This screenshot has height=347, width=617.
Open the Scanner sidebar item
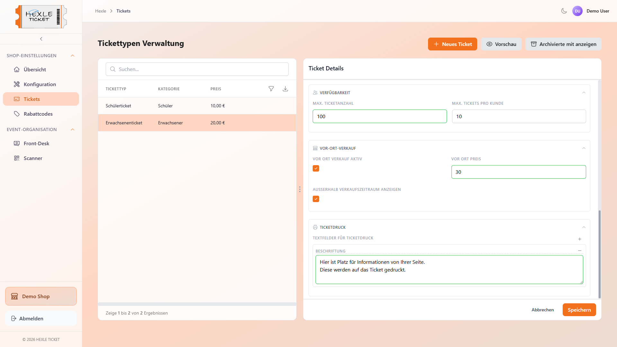tap(33, 158)
